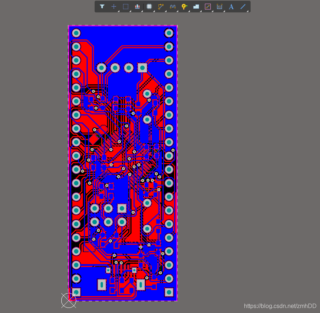Click the left slotted pad near board bottom

[102, 284]
